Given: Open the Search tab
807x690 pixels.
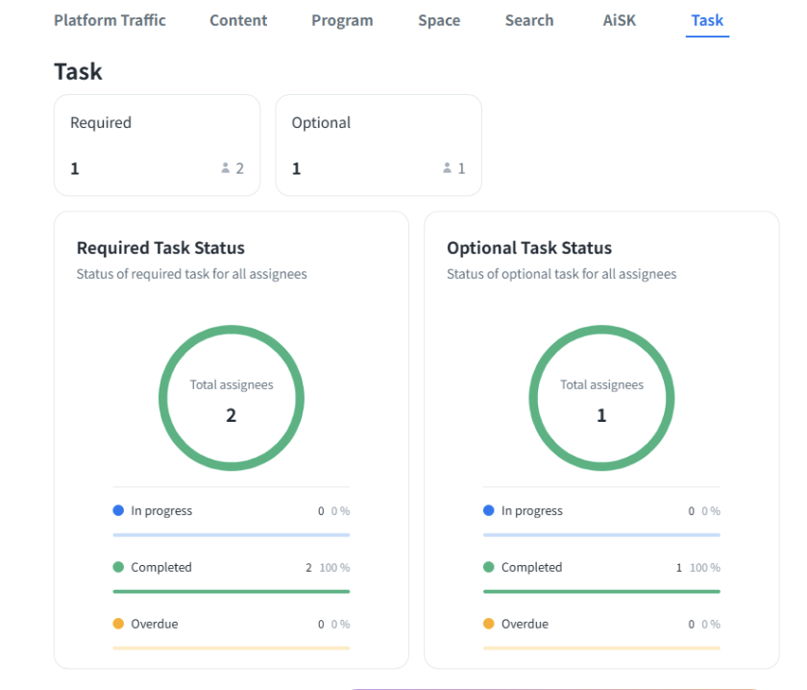Looking at the screenshot, I should pos(529,20).
